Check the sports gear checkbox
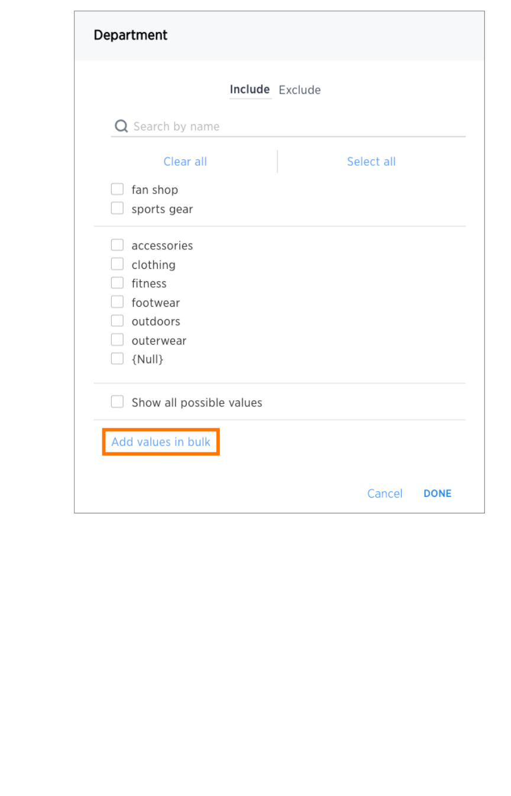The image size is (511, 796). point(117,208)
